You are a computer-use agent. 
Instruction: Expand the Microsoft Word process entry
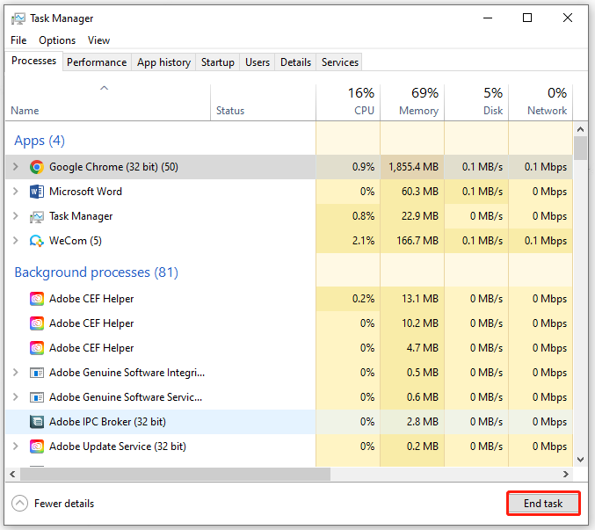pos(15,192)
